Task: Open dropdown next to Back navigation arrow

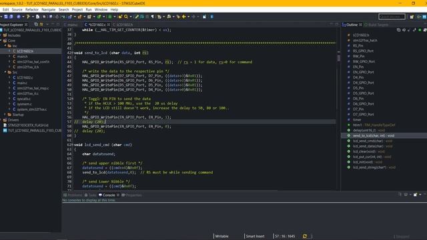Action: tap(188, 17)
